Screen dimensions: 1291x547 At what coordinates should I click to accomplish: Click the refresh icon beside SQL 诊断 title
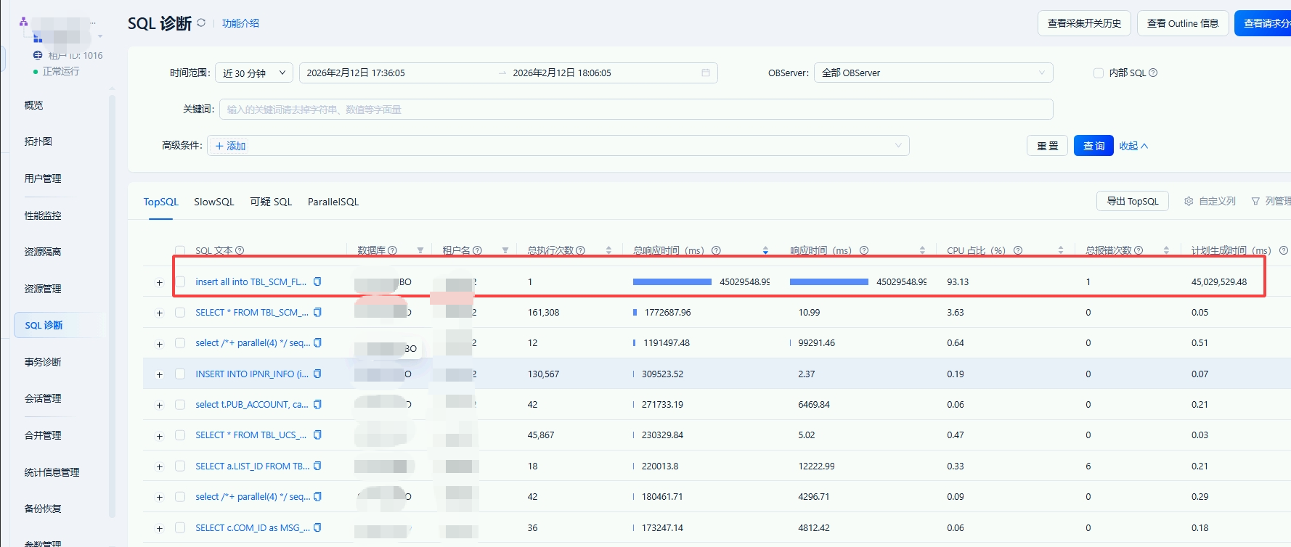201,23
